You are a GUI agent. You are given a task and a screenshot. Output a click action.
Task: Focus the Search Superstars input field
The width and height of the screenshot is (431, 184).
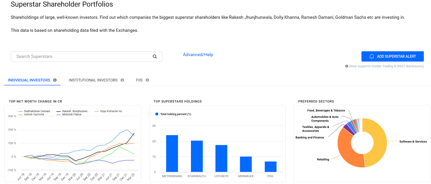[x=86, y=56]
